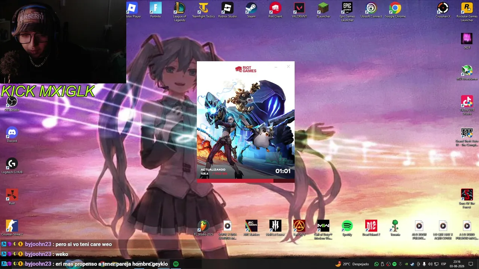Select the Spotify desktop shortcut
Image resolution: width=479 pixels, height=269 pixels.
(x=347, y=228)
